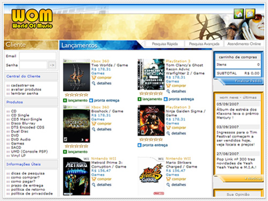Open Ghost Recon game cover thumbnail
268x201 pixels.
pos(151,75)
